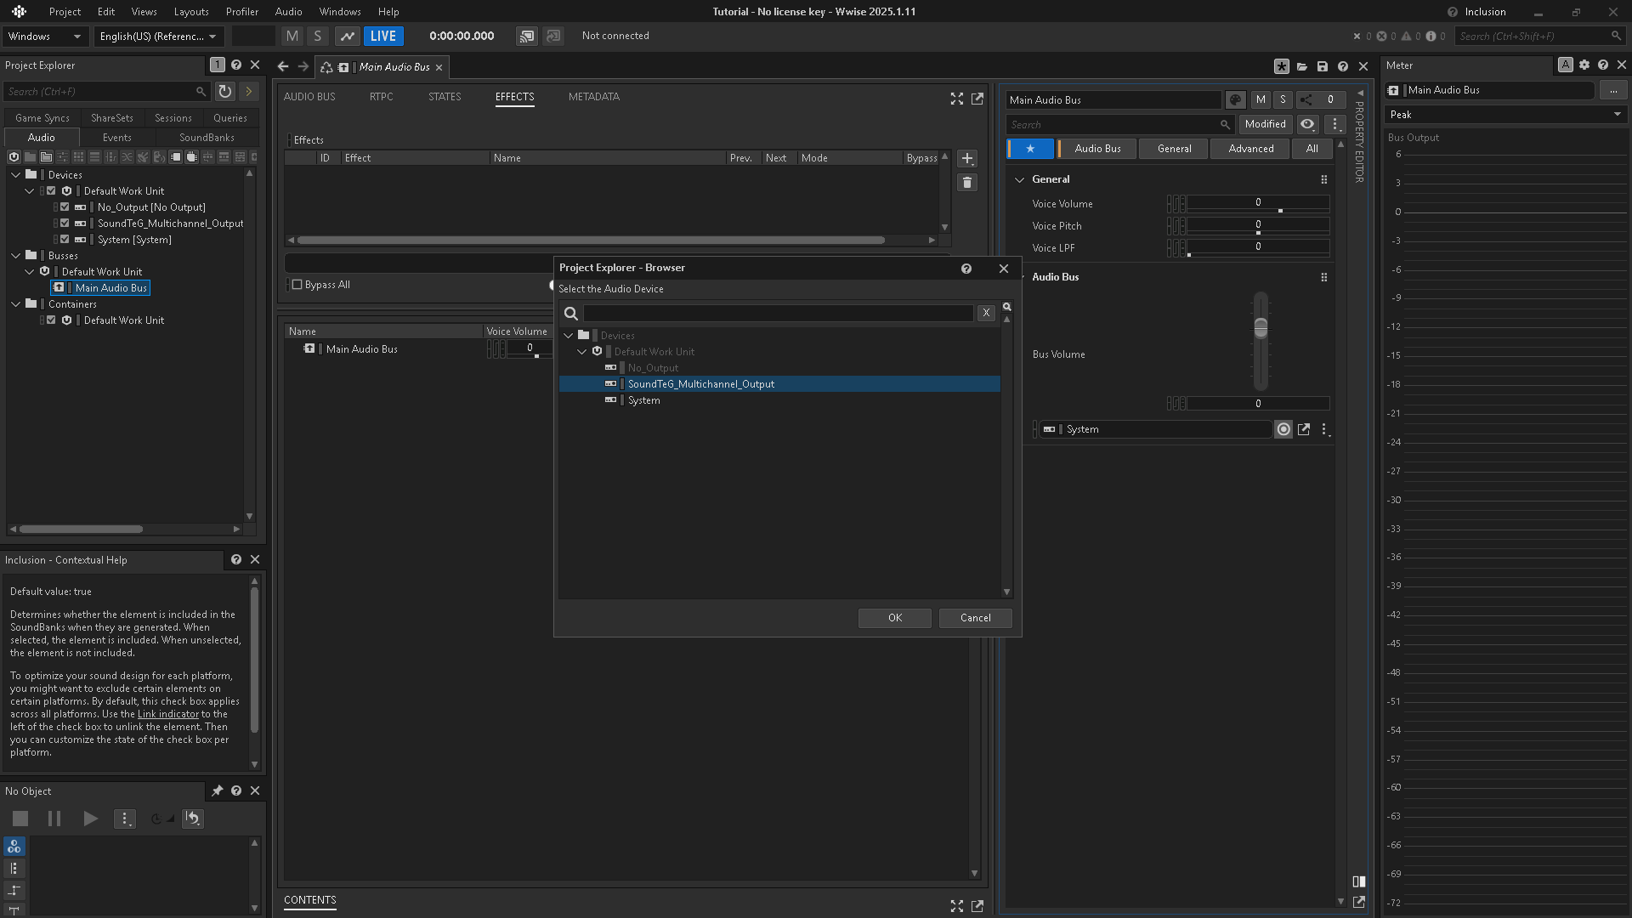Click the add effect plus icon
This screenshot has width=1632, height=918.
(x=967, y=159)
